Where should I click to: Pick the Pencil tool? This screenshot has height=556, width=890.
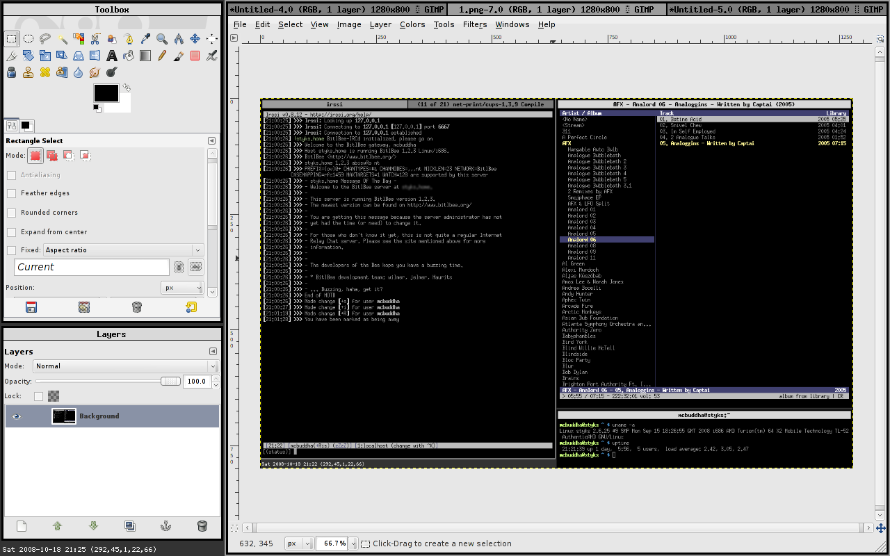162,56
